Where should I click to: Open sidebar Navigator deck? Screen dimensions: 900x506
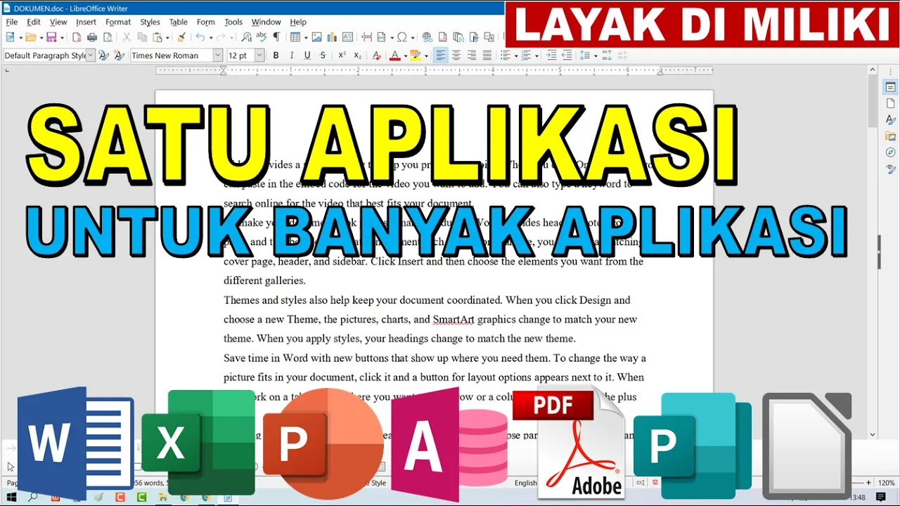(890, 153)
